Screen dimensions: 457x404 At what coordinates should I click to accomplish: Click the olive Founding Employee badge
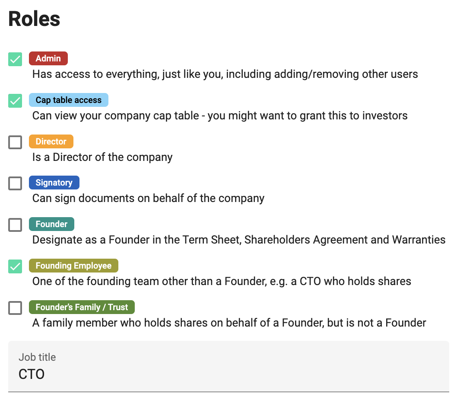pyautogui.click(x=73, y=266)
